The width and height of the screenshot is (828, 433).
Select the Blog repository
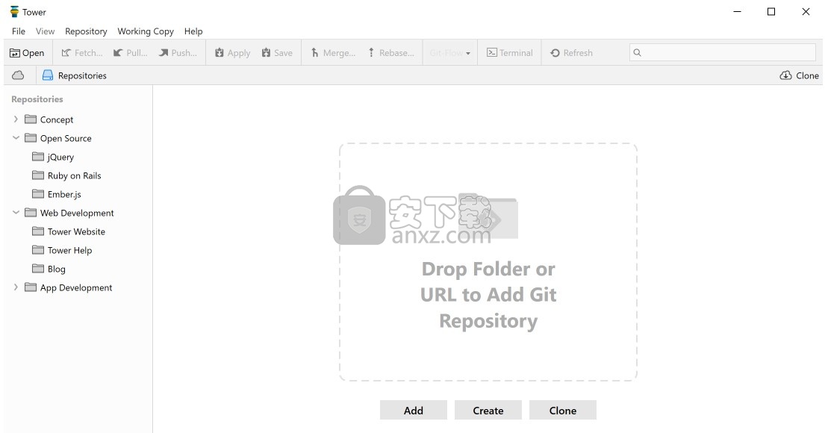pyautogui.click(x=49, y=269)
